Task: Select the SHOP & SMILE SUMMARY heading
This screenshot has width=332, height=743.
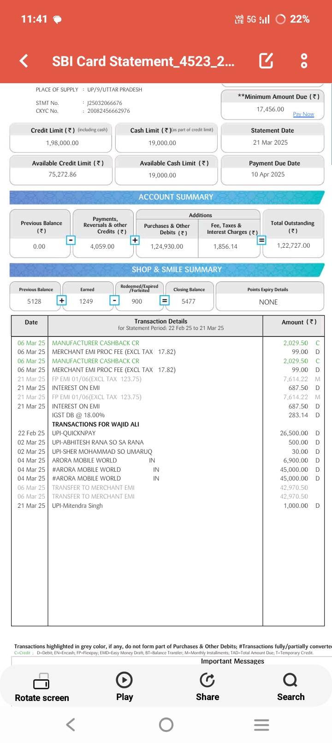Action: click(x=177, y=269)
